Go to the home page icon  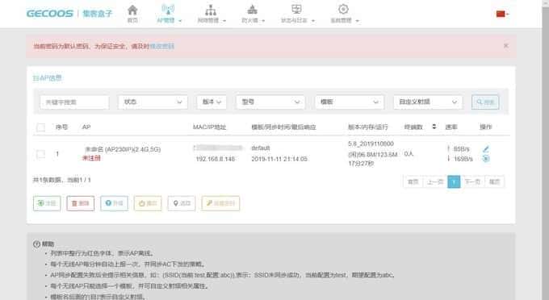click(x=132, y=10)
